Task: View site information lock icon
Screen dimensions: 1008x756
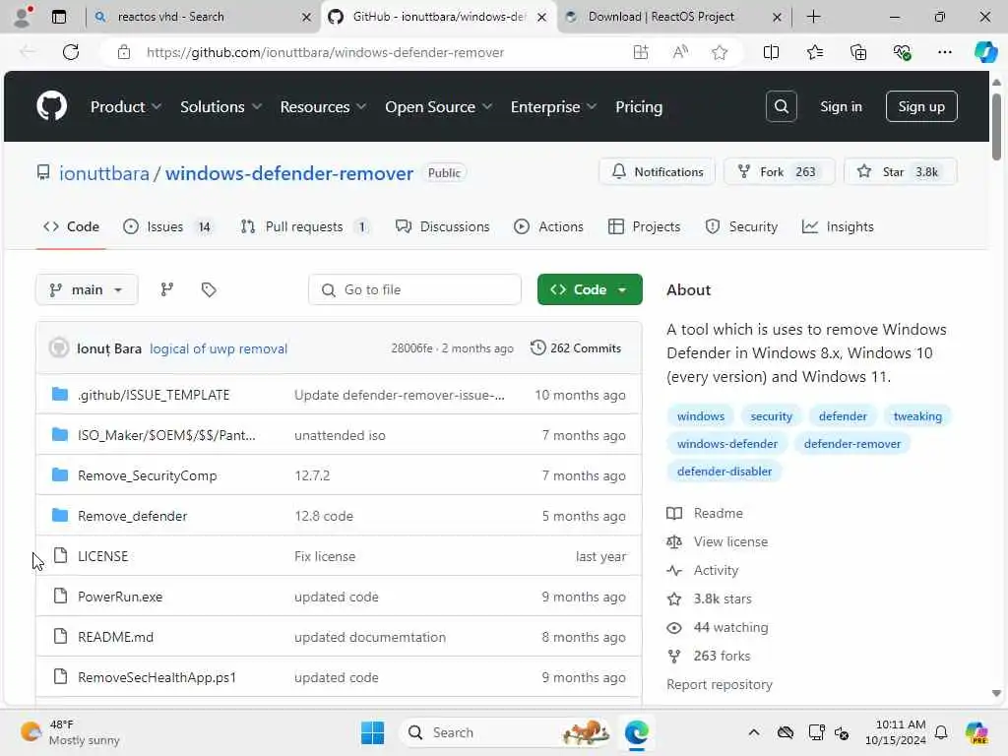Action: click(124, 52)
